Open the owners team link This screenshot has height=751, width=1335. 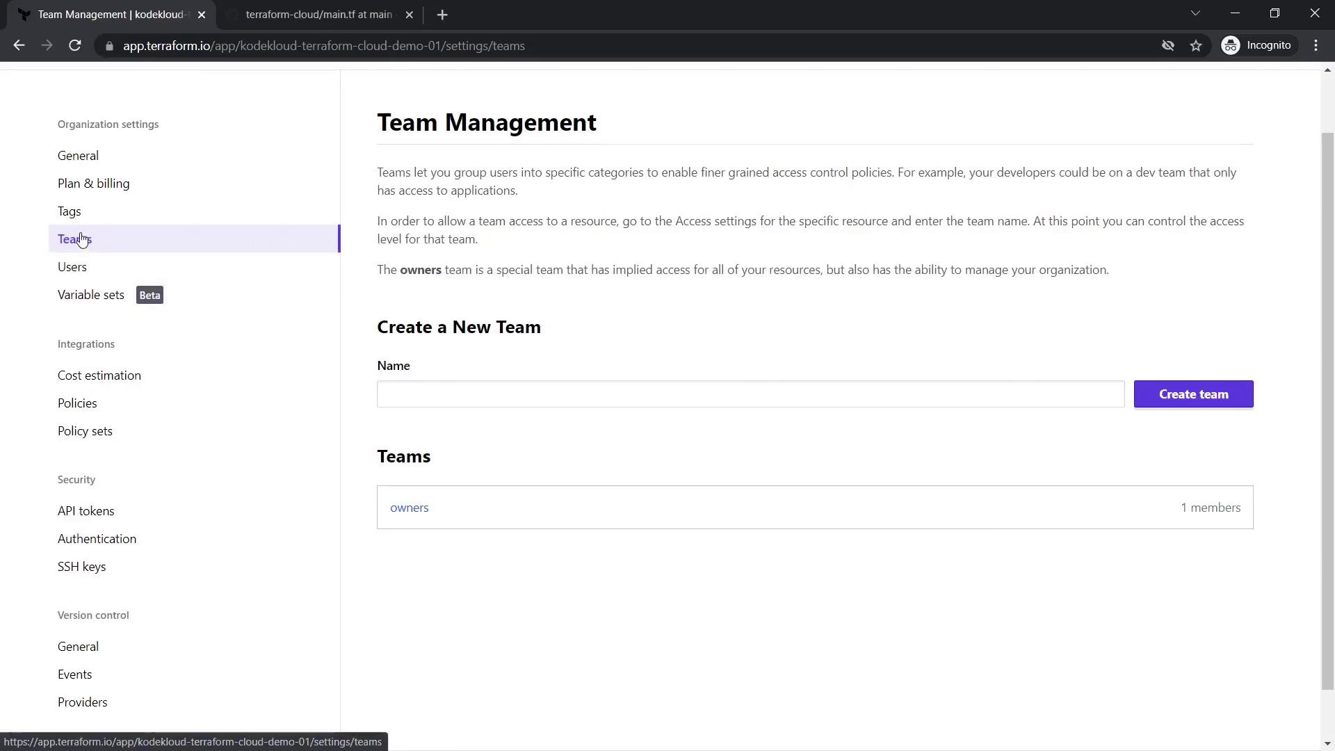pyautogui.click(x=409, y=508)
